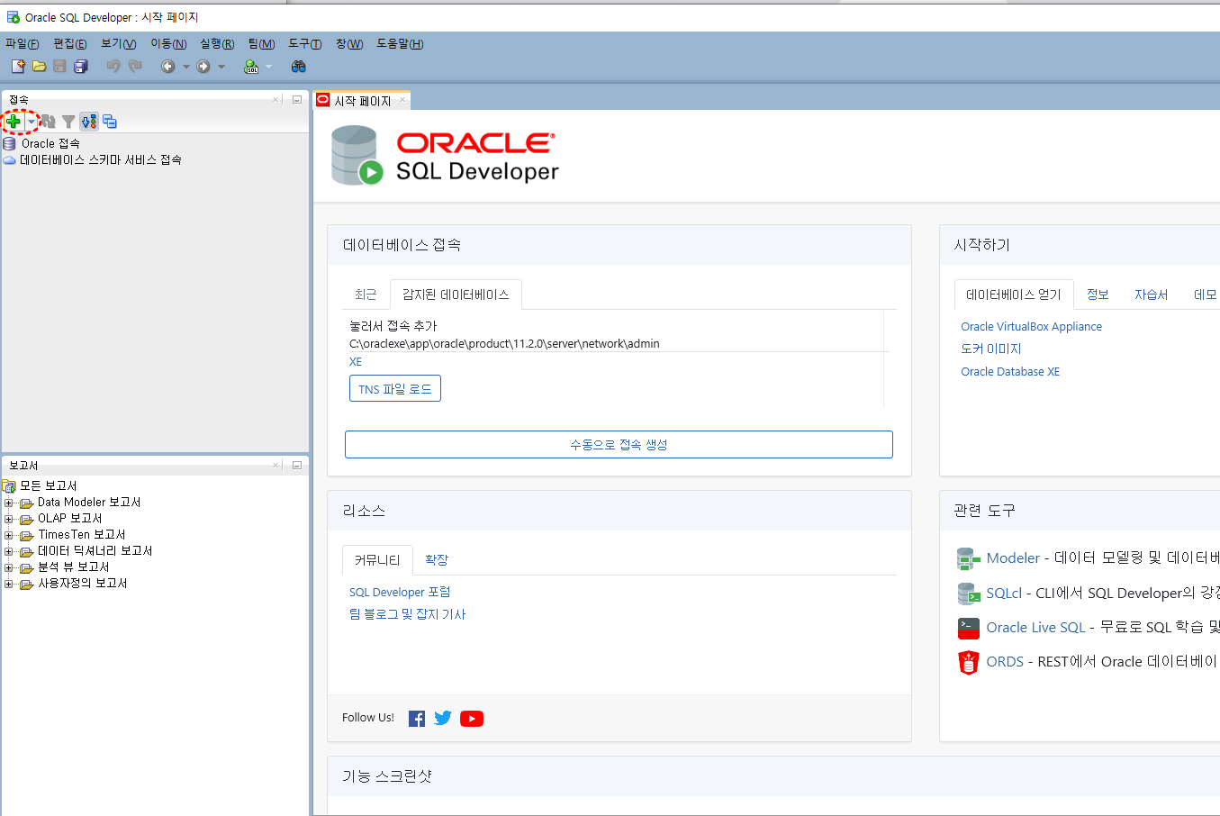This screenshot has height=816, width=1220.
Task: Open the Oracle VirtualBox Appliance link
Action: [1031, 326]
